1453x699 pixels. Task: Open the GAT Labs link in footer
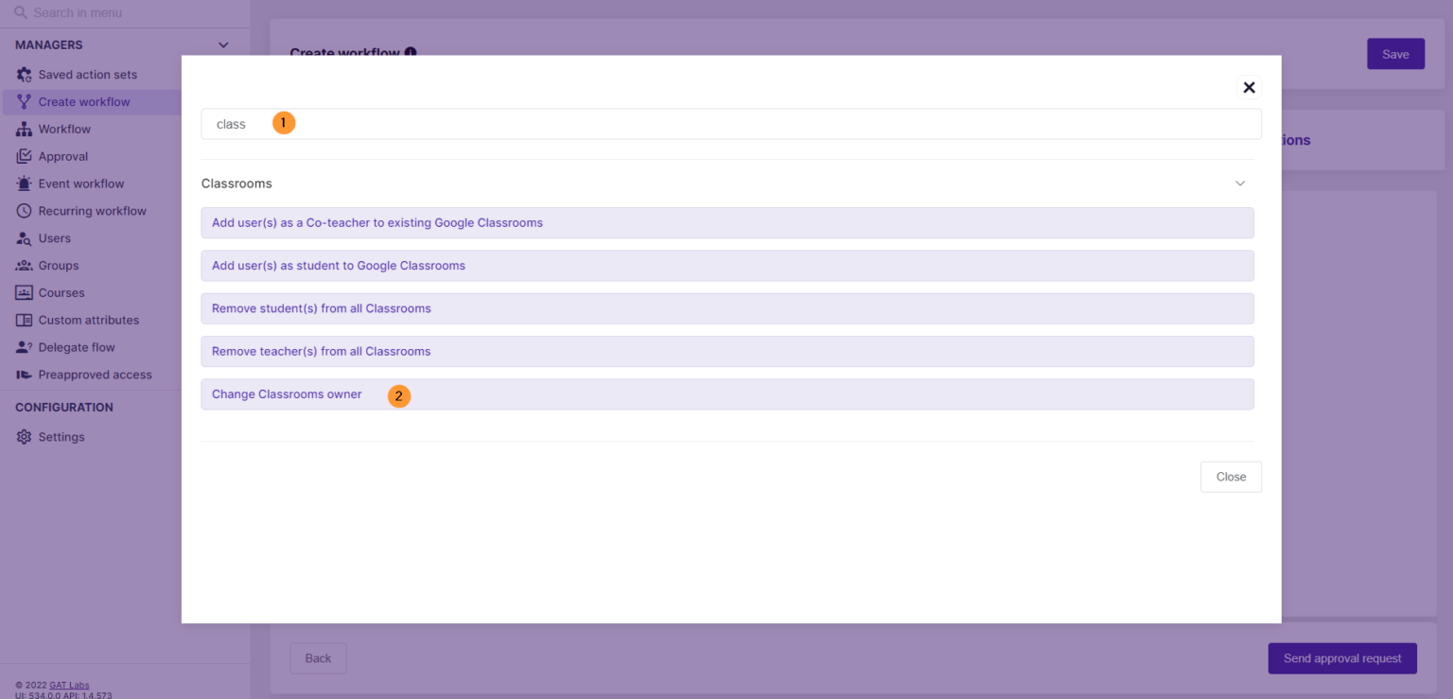tap(69, 684)
